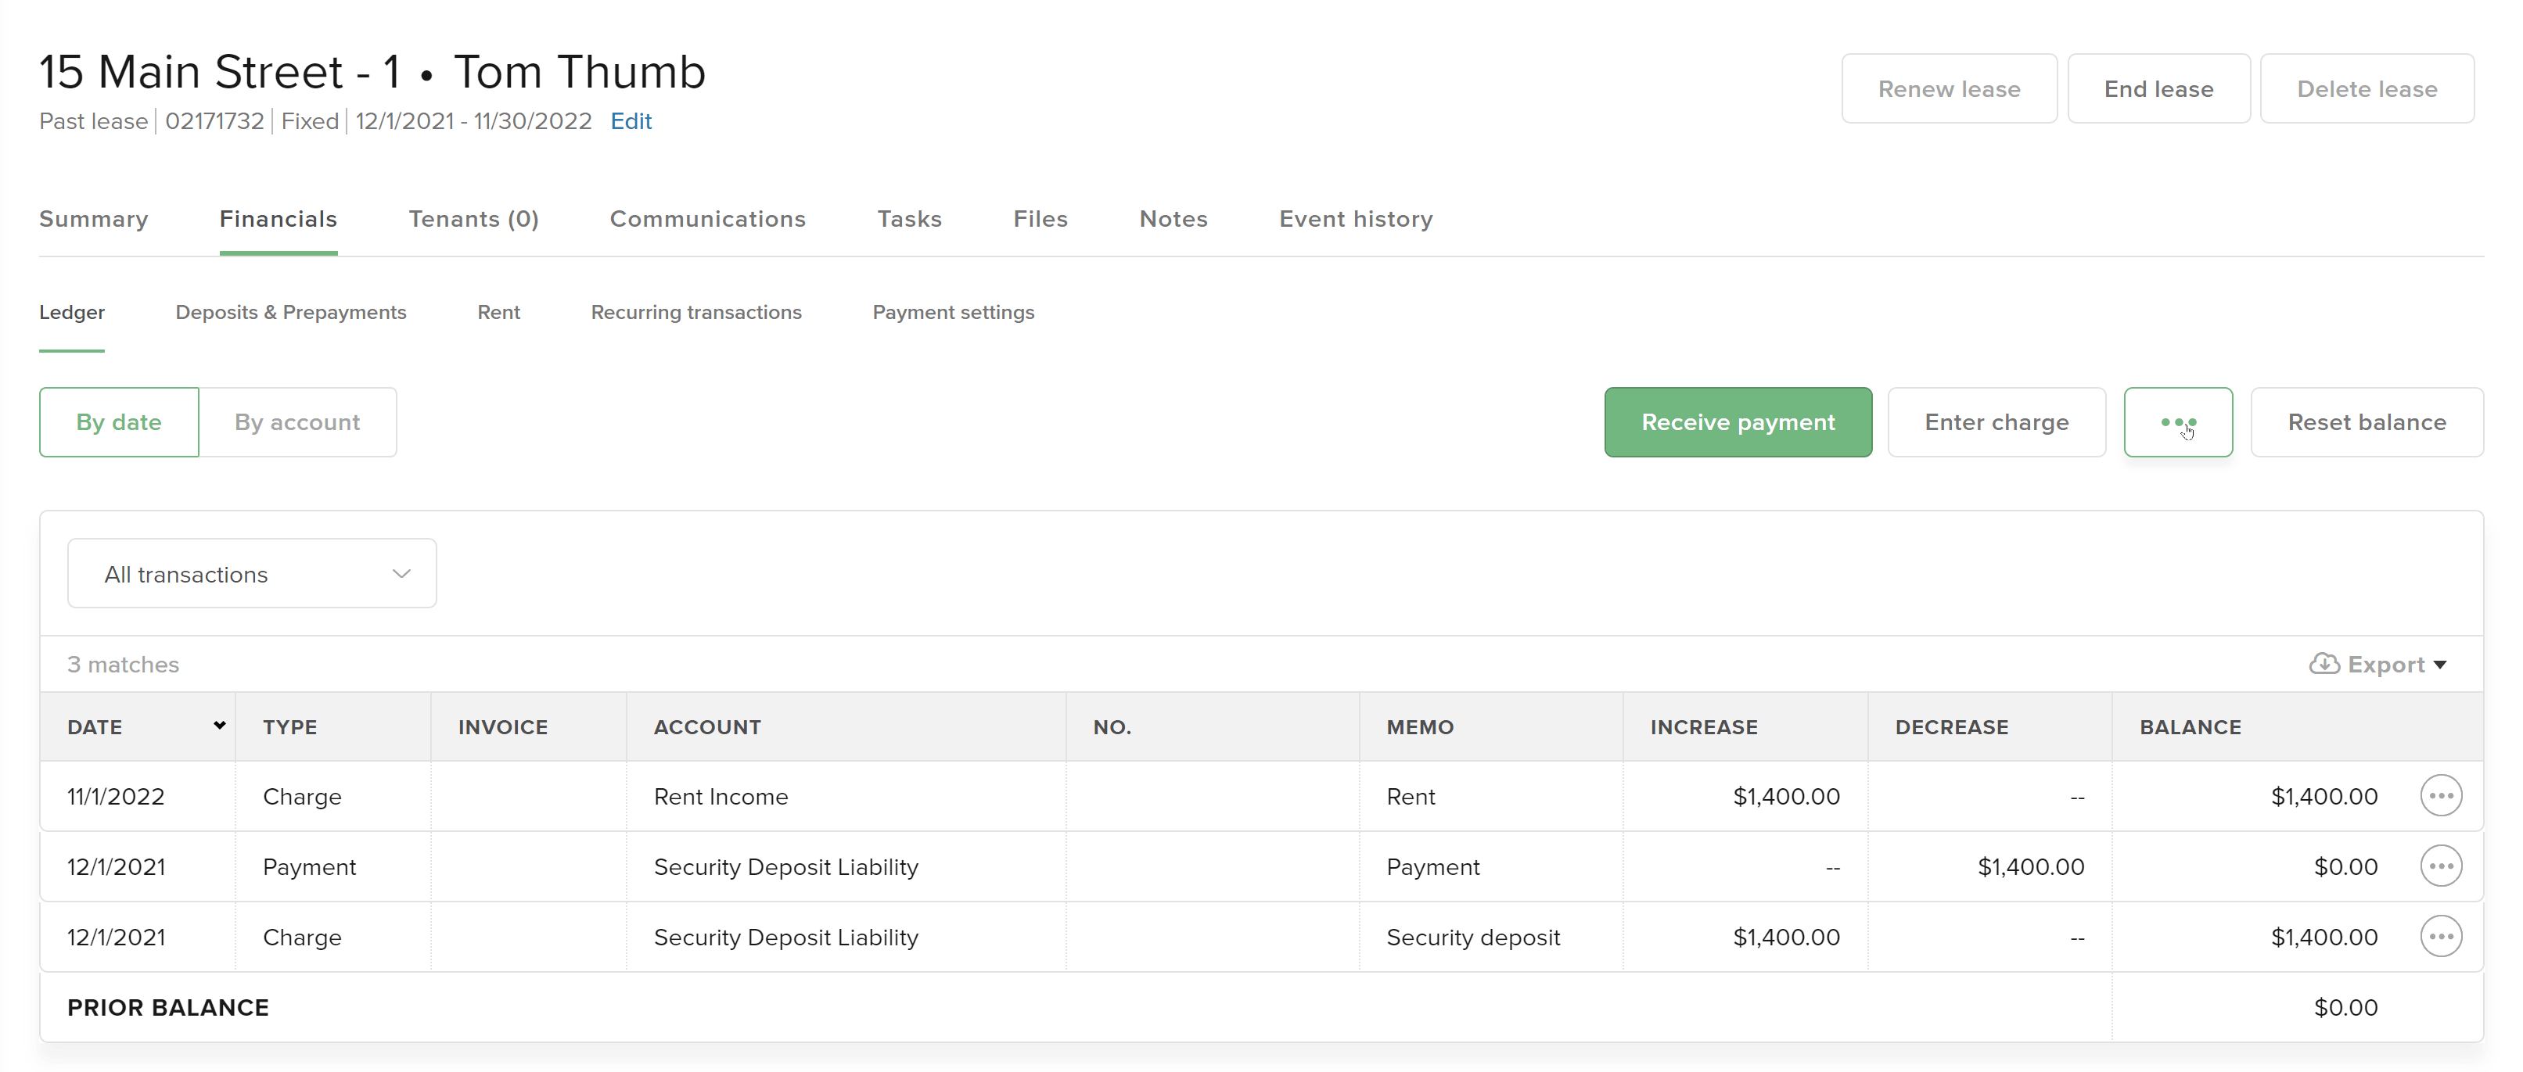The height and width of the screenshot is (1072, 2523).
Task: Open the row menu for the 11/1/2022 Rent charge
Action: [x=2442, y=796]
